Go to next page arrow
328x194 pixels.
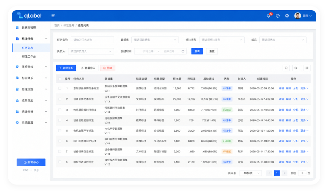coord(284,173)
